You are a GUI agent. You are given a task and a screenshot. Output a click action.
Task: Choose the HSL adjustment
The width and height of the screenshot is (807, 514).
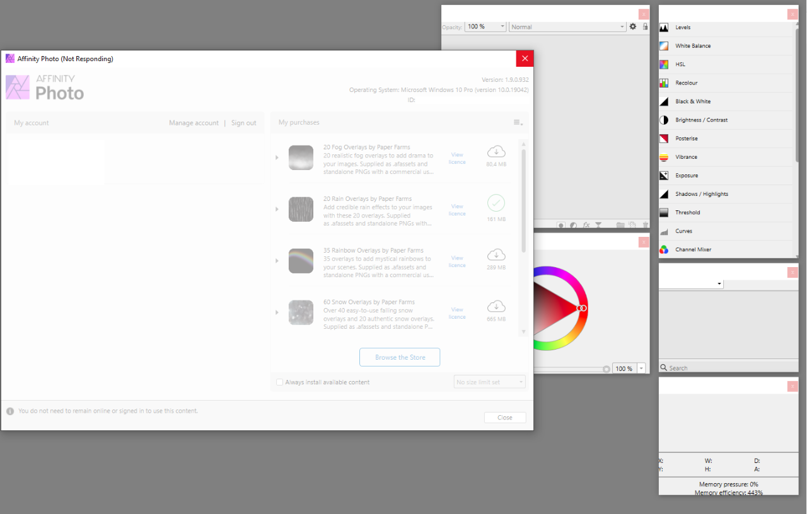pyautogui.click(x=725, y=64)
